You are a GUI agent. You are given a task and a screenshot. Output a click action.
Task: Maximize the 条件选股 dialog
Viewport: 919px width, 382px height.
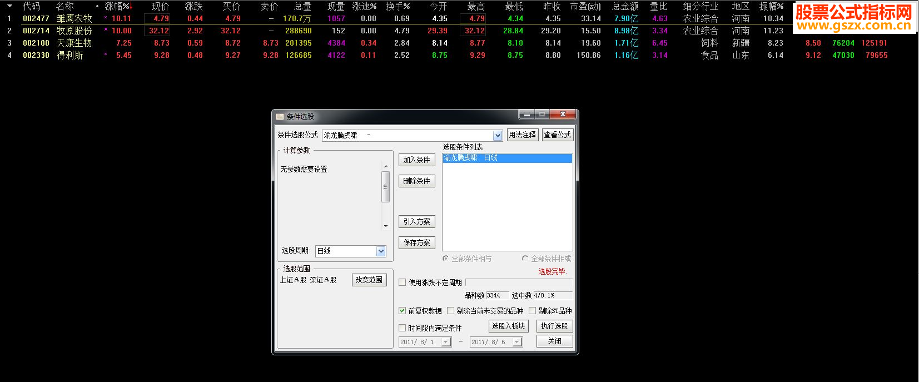(542, 115)
